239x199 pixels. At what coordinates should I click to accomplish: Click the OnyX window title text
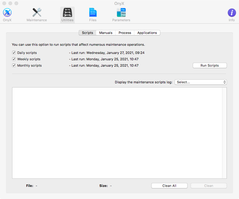119,3
